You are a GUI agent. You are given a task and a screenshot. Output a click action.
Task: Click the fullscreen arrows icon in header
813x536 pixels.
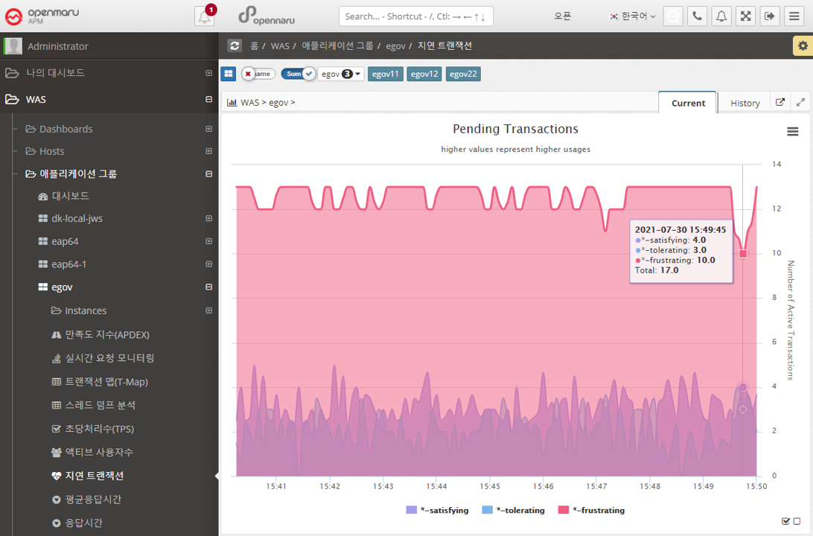746,16
